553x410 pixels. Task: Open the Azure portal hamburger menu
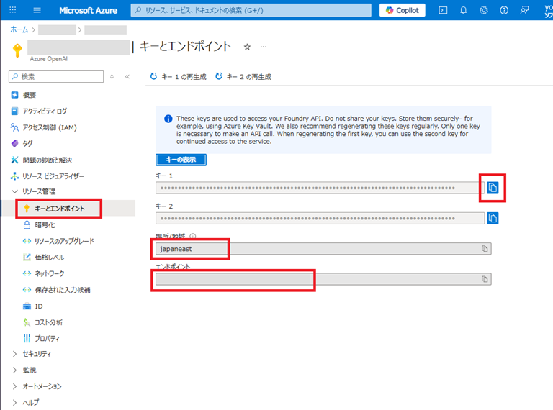tap(37, 10)
